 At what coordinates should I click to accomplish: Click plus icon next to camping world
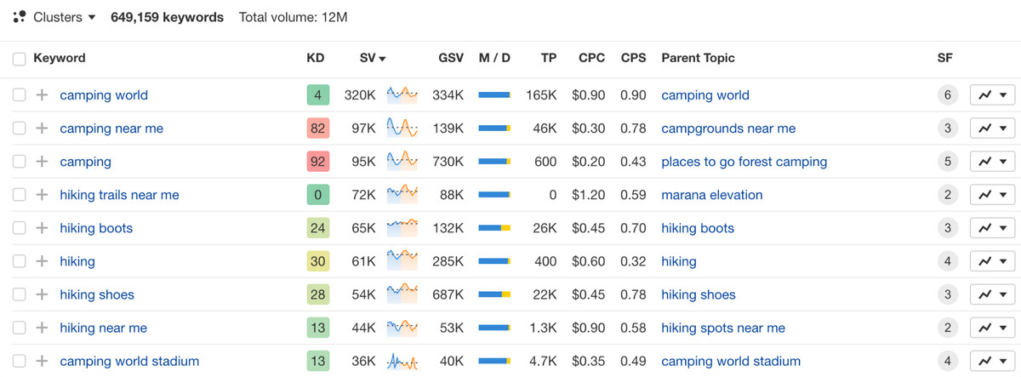(x=42, y=95)
